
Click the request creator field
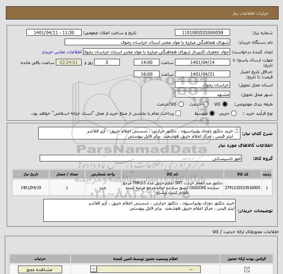click(x=157, y=51)
